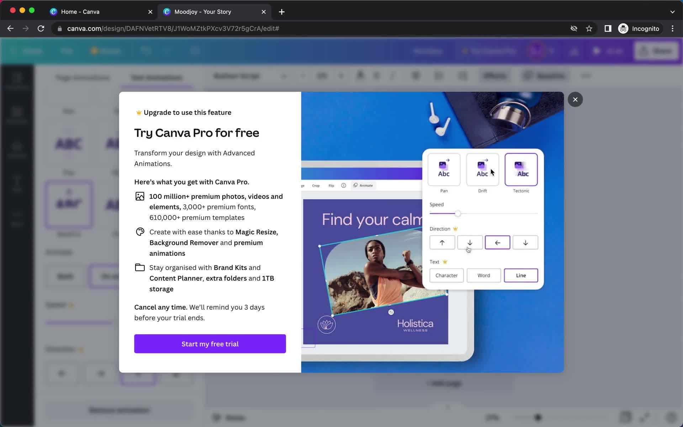Select the Line text animation option
683x427 pixels.
coord(521,275)
